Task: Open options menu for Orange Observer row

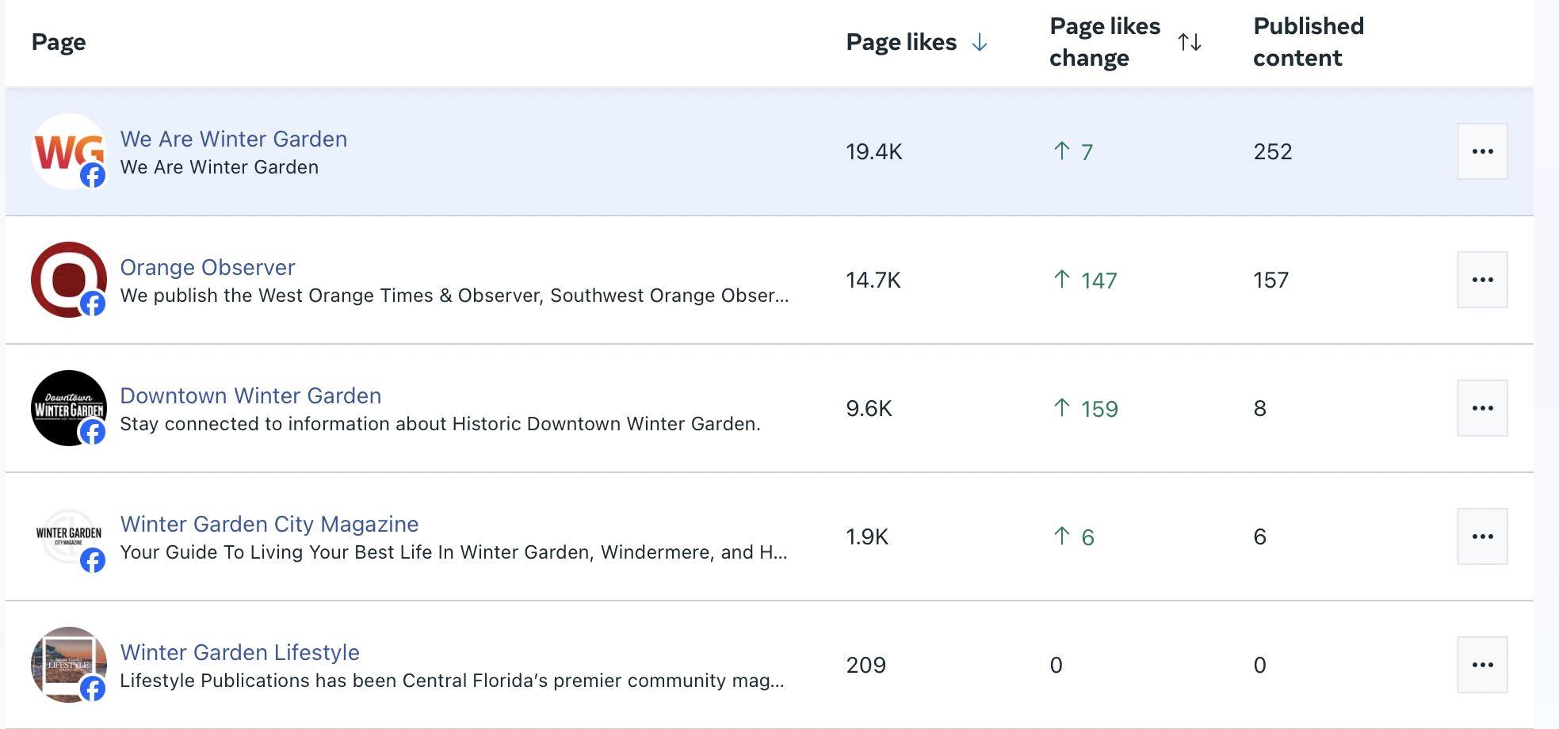Action: pos(1481,280)
